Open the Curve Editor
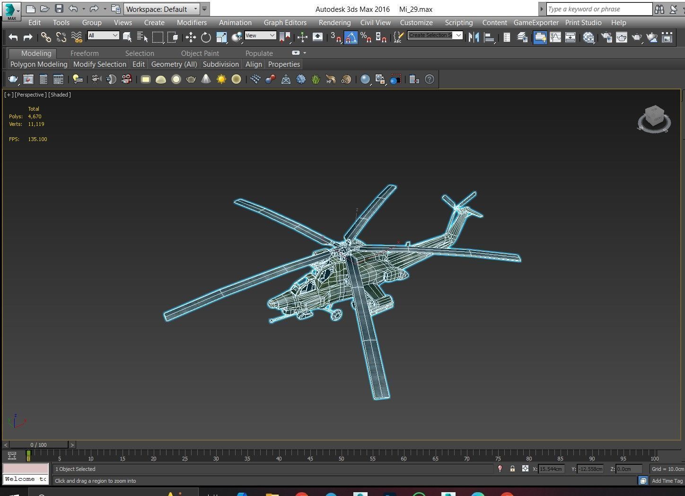 coord(555,37)
